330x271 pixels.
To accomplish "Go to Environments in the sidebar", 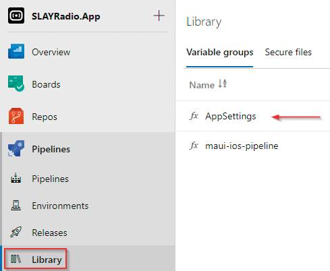I will point(60,206).
